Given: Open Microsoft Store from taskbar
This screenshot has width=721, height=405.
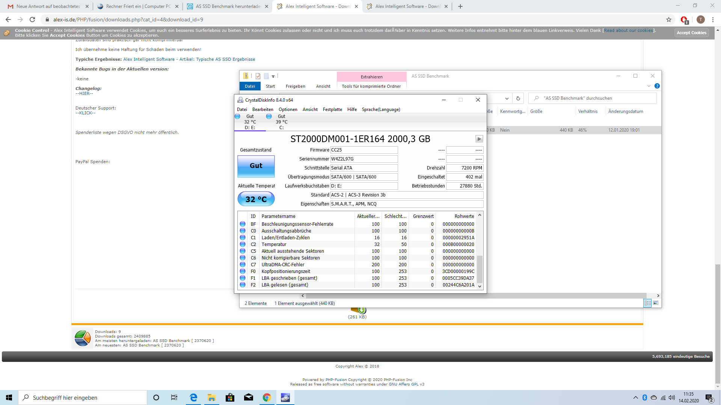Looking at the screenshot, I should click(230, 397).
